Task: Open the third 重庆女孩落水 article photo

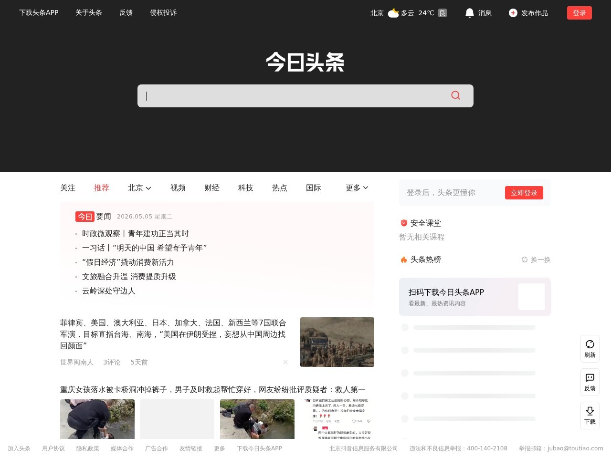Action: [x=257, y=419]
